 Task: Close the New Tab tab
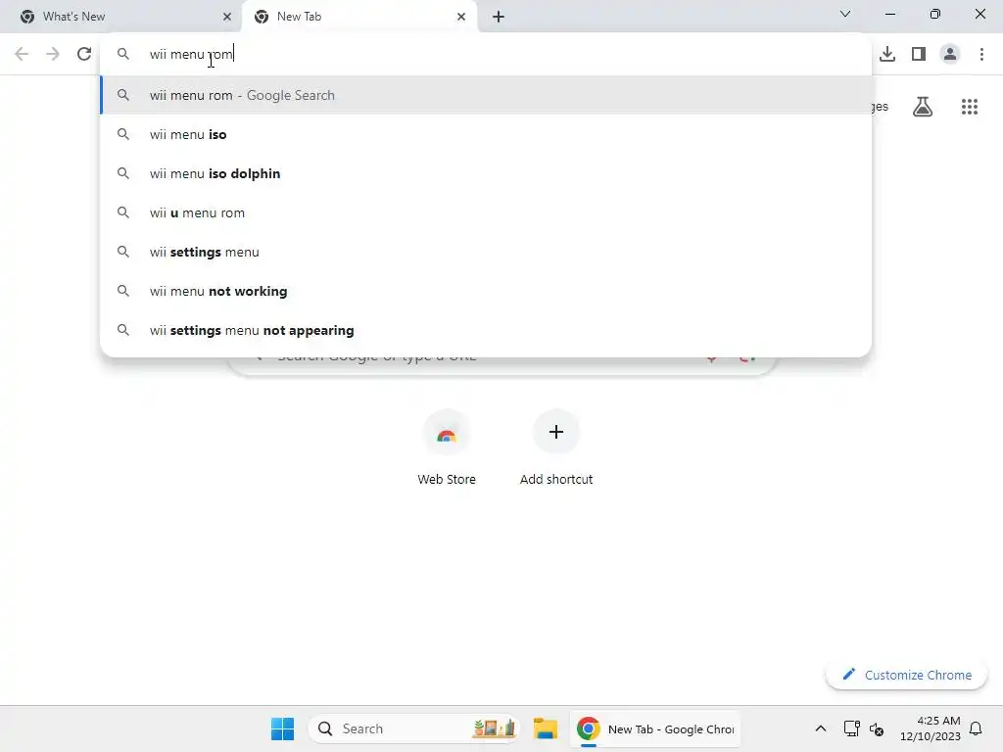(461, 17)
